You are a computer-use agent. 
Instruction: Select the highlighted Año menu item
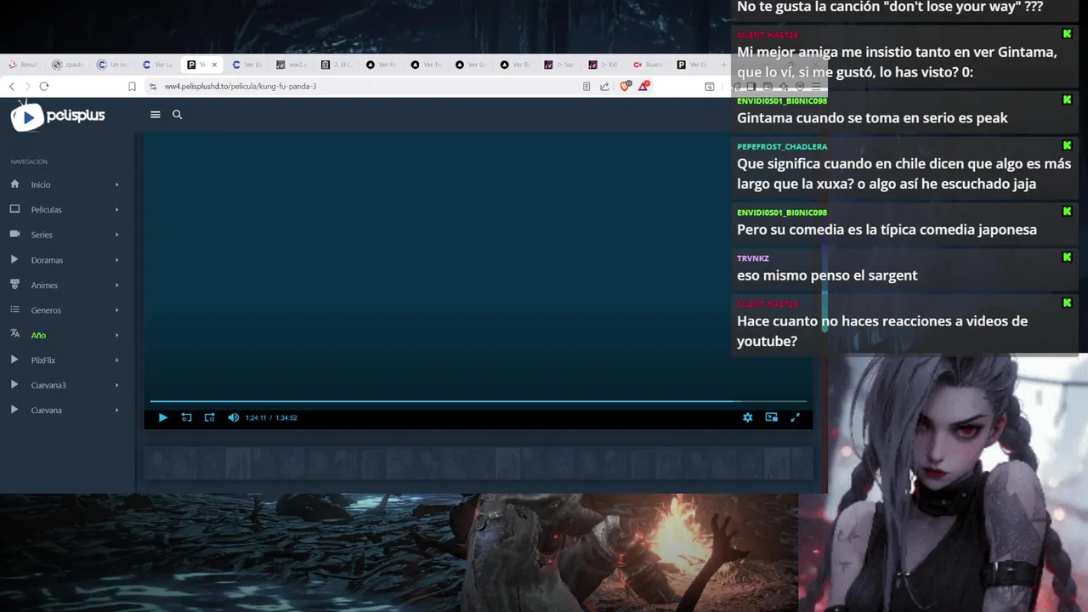pos(38,335)
